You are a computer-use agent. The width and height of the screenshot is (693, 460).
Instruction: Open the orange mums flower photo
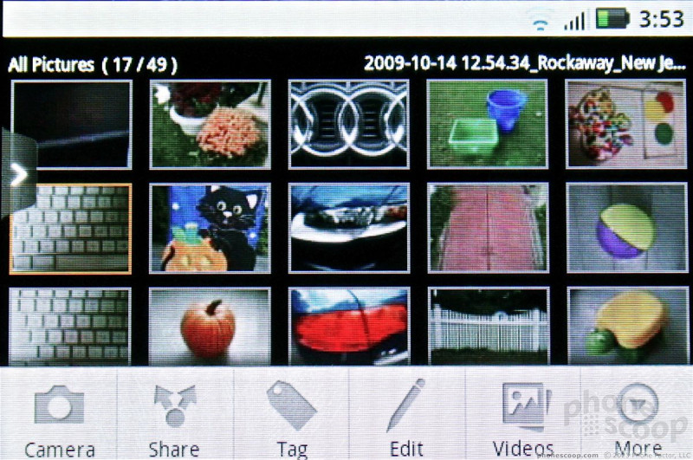click(210, 124)
